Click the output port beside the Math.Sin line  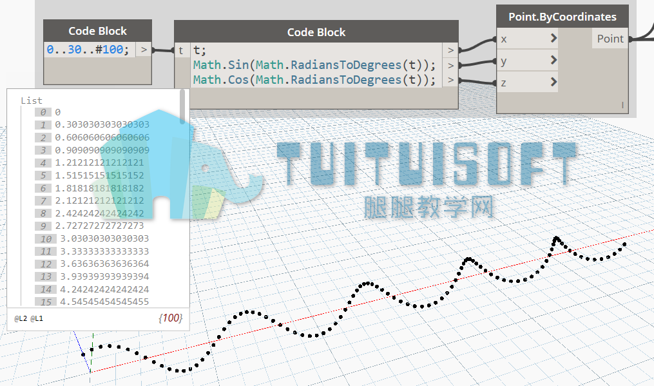point(450,65)
